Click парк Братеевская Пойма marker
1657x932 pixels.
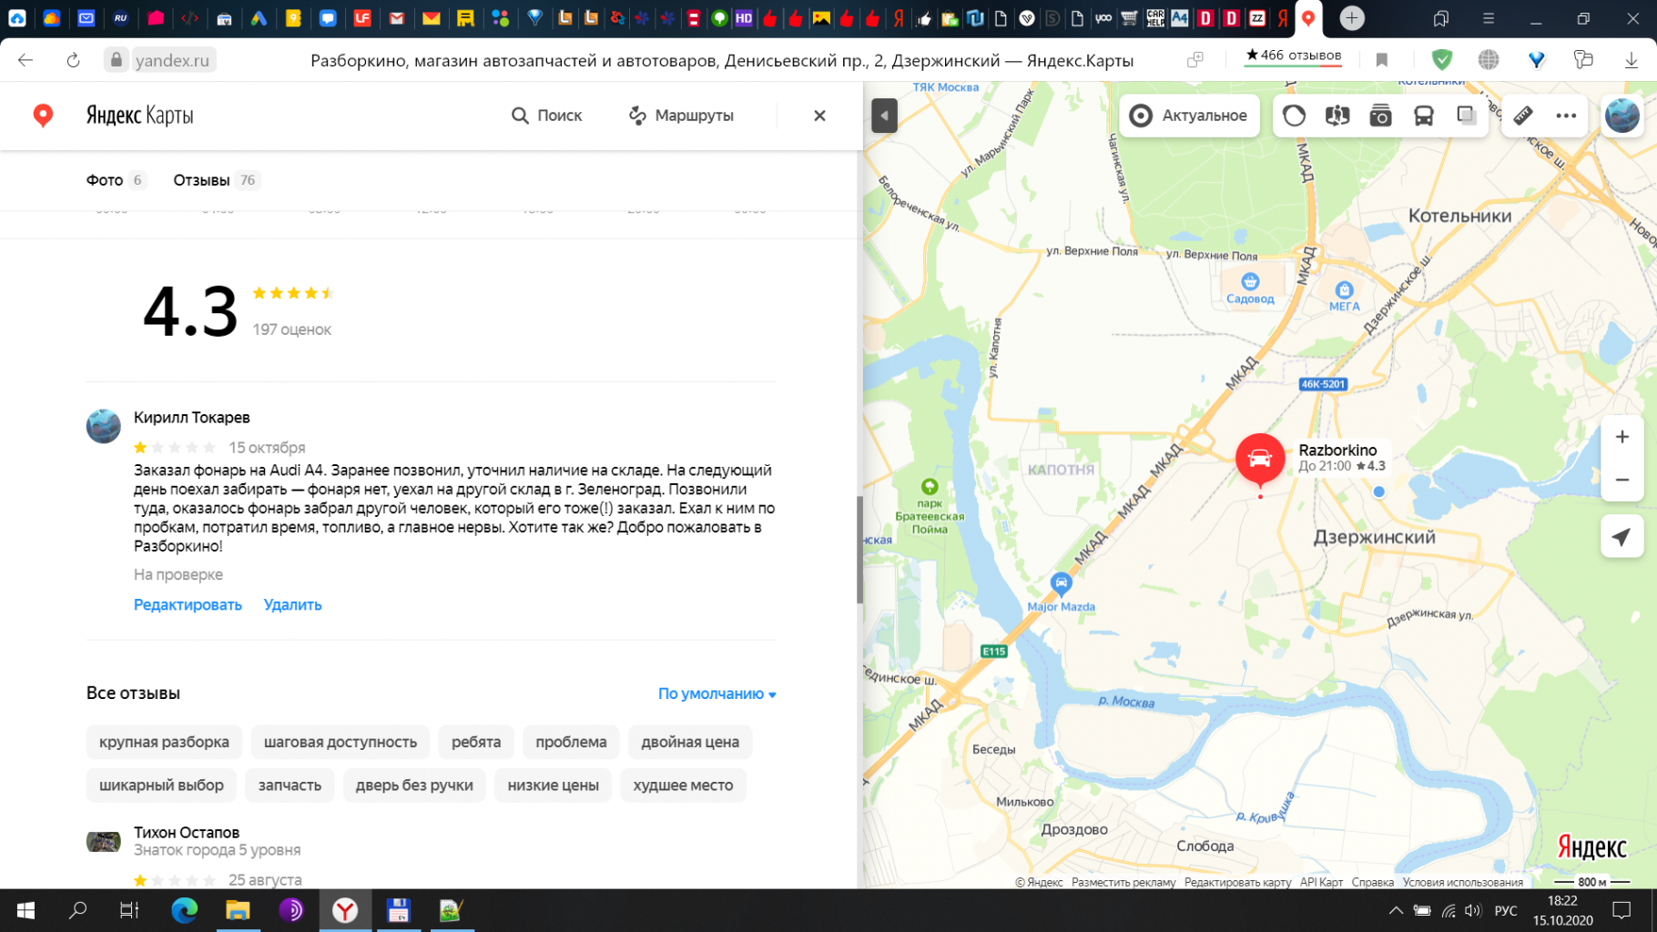930,487
